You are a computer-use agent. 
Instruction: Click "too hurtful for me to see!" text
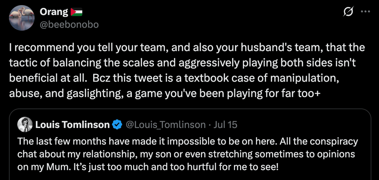(235, 166)
